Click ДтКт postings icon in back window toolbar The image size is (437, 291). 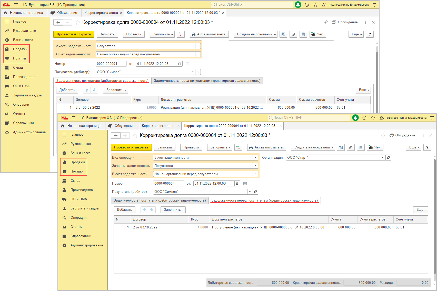tap(181, 34)
